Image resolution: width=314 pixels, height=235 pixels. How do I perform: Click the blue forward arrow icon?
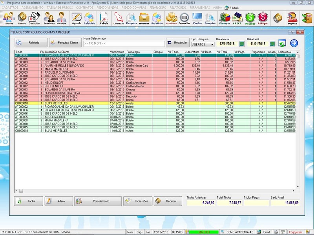[x=294, y=43]
